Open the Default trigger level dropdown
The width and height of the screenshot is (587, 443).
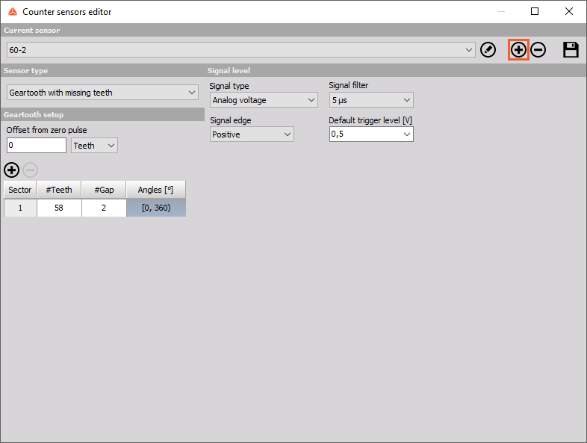point(371,134)
